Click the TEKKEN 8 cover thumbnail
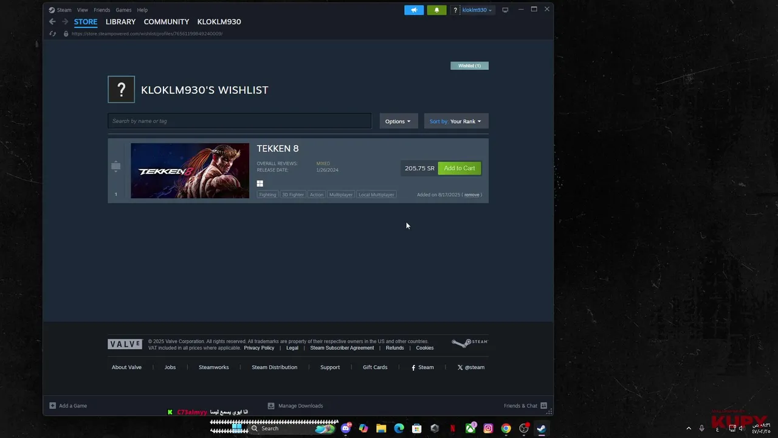Image resolution: width=778 pixels, height=438 pixels. pos(190,171)
